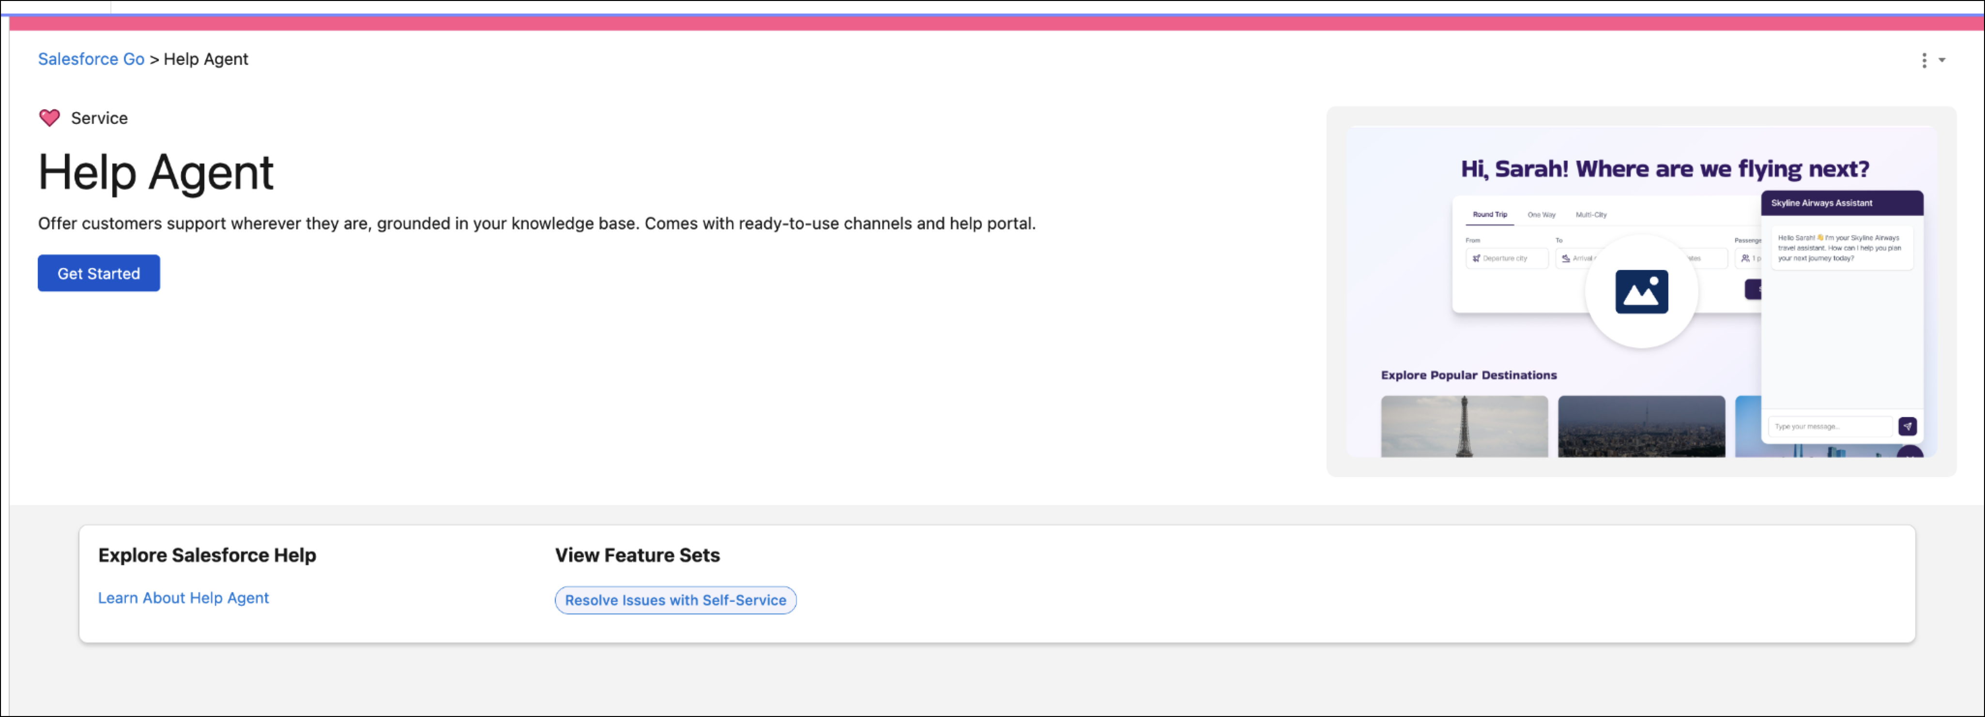Click the Get Started button
The width and height of the screenshot is (1985, 717).
tap(99, 273)
